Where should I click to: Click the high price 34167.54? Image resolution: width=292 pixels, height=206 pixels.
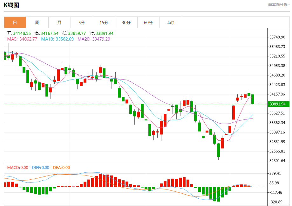tap(49, 34)
